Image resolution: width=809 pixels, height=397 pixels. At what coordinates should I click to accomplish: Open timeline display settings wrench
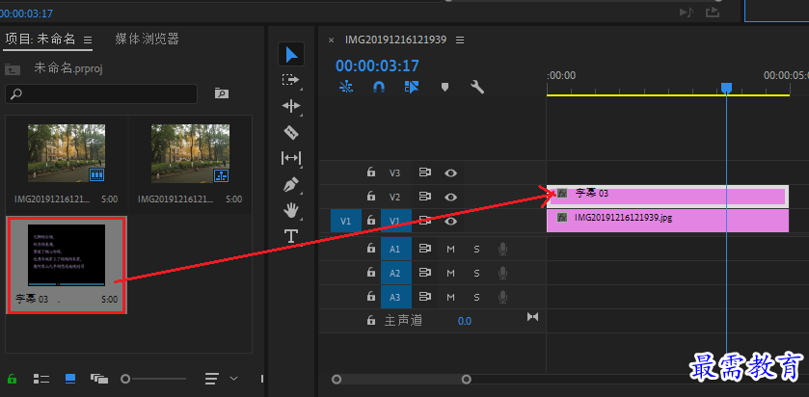477,87
